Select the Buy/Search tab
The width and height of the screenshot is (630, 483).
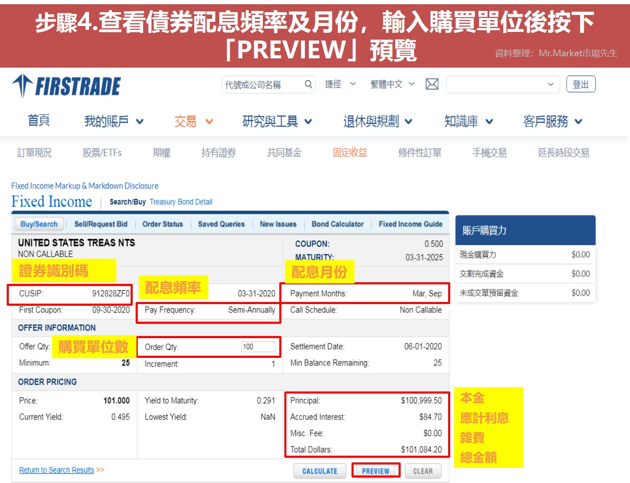[x=39, y=224]
